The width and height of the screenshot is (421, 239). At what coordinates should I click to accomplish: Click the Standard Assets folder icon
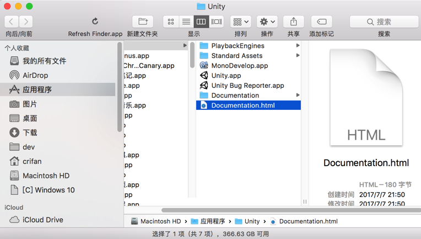coord(204,56)
